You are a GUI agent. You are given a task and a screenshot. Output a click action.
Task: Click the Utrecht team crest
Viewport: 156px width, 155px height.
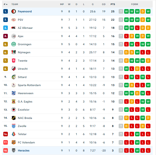(x=14, y=69)
